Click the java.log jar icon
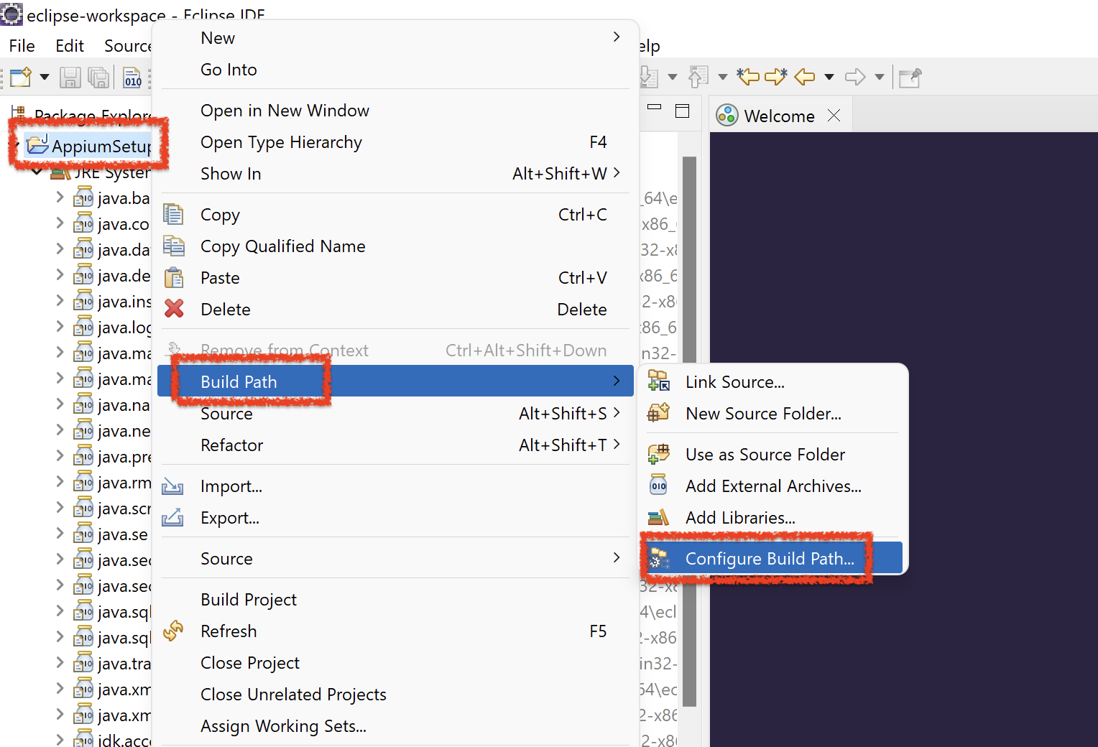 pyautogui.click(x=83, y=326)
